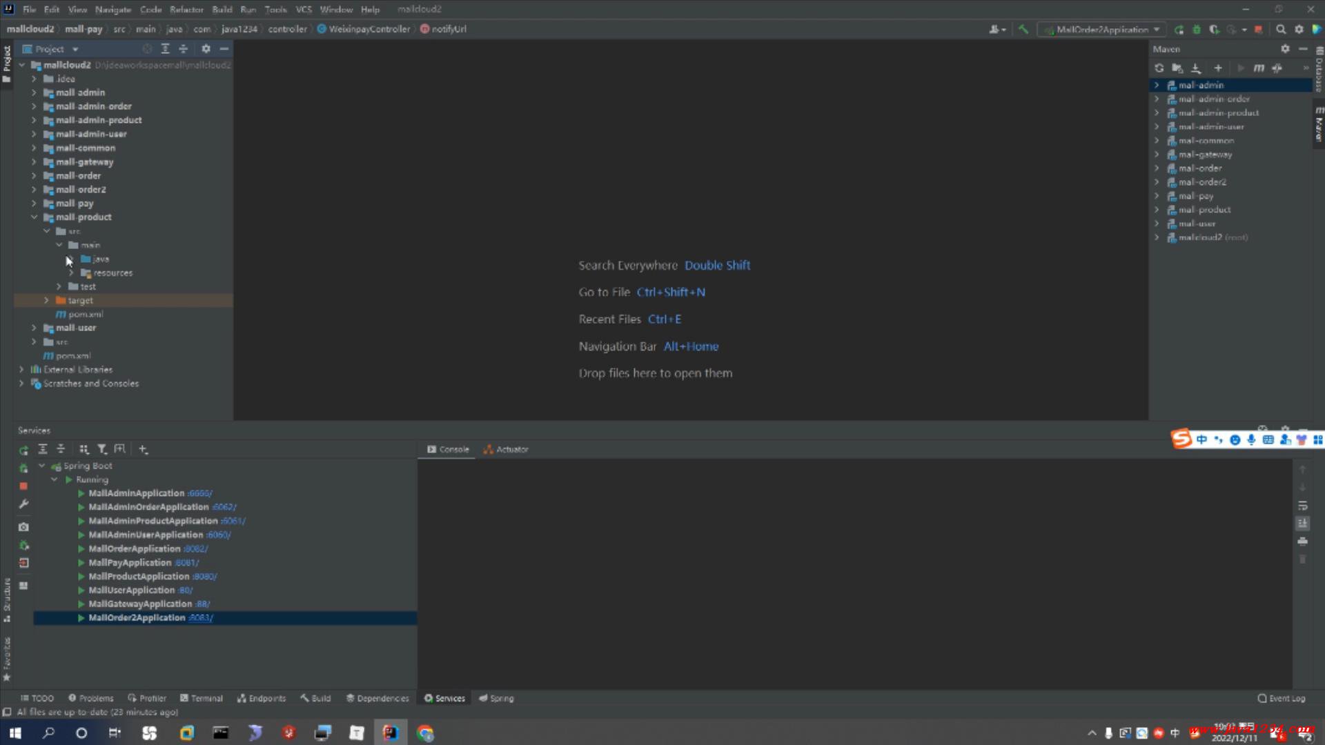Switch to the Actuator tab
This screenshot has width=1325, height=745.
pyautogui.click(x=506, y=449)
